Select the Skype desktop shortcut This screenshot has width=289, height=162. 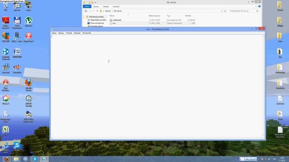(17, 146)
